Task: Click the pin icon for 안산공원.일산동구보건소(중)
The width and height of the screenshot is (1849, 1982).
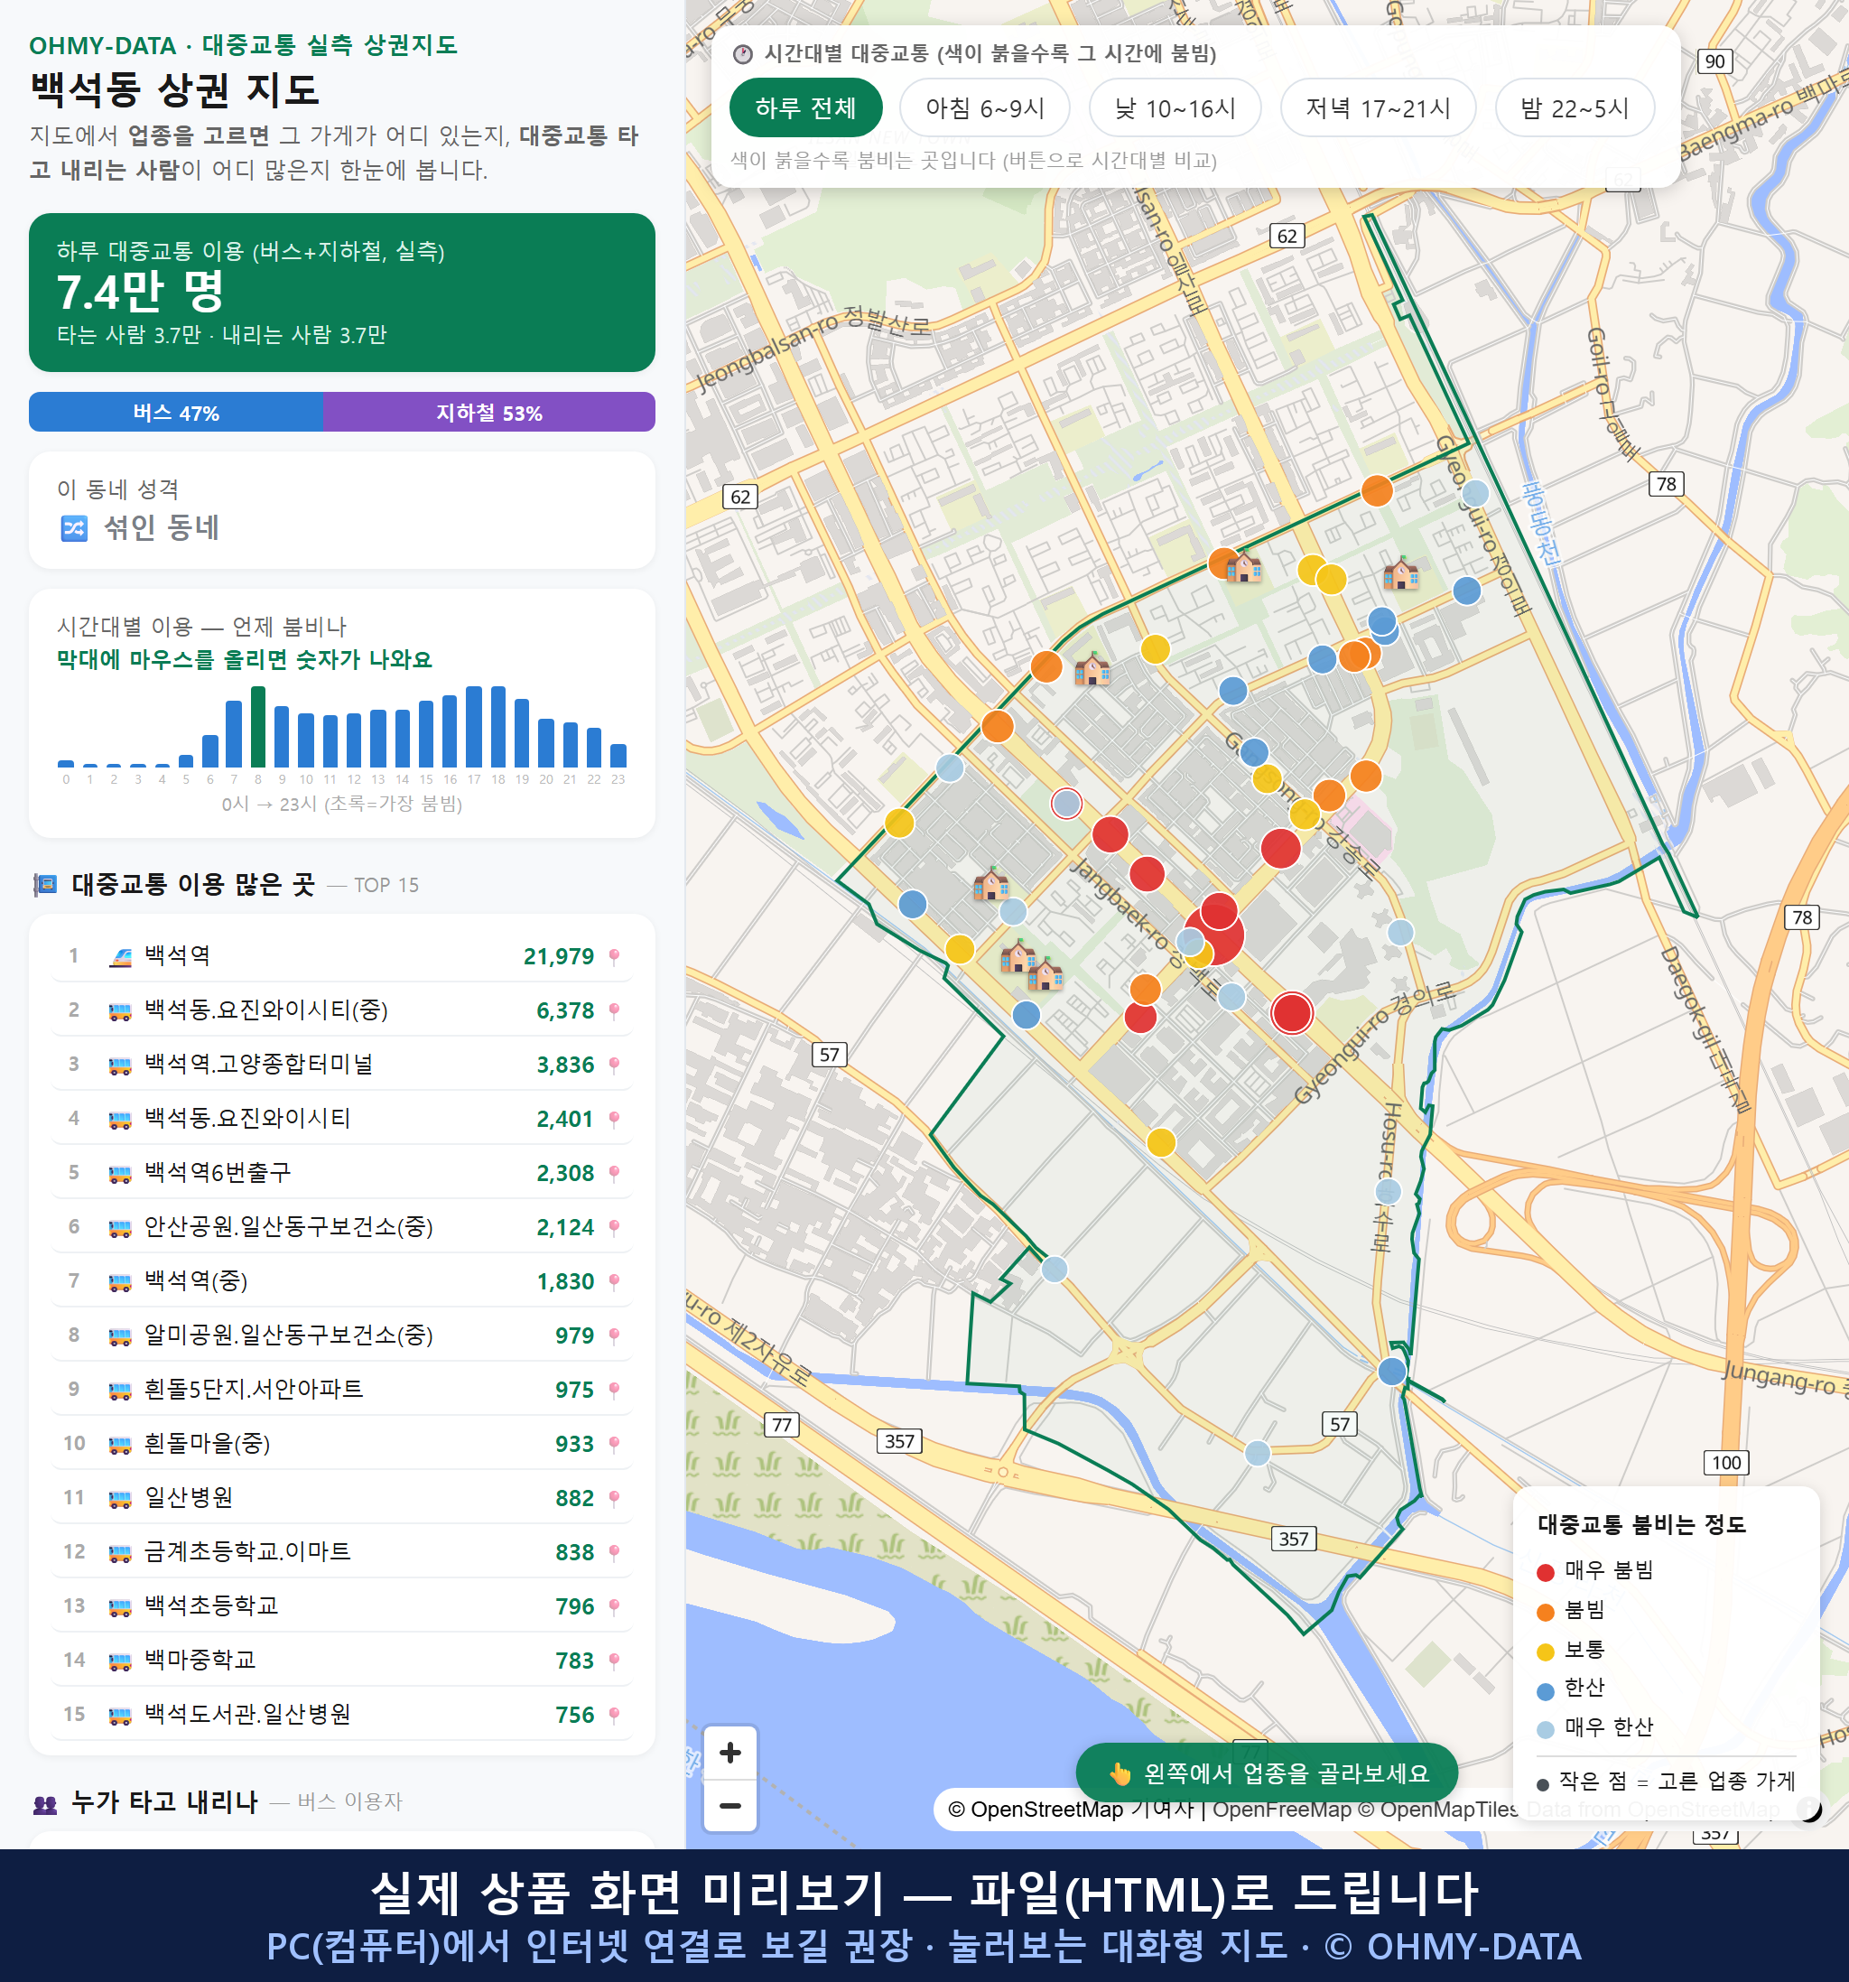Action: click(614, 1227)
